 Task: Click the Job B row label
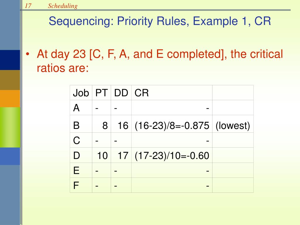point(81,125)
